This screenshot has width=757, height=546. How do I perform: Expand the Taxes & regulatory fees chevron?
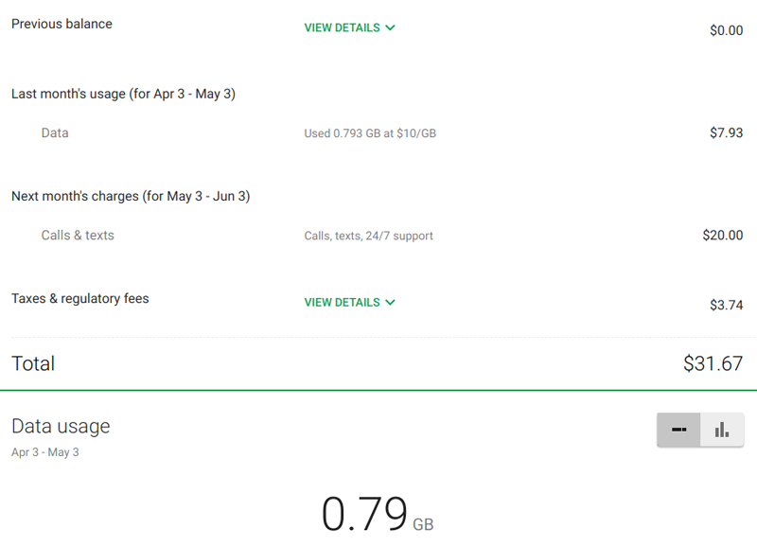point(391,303)
